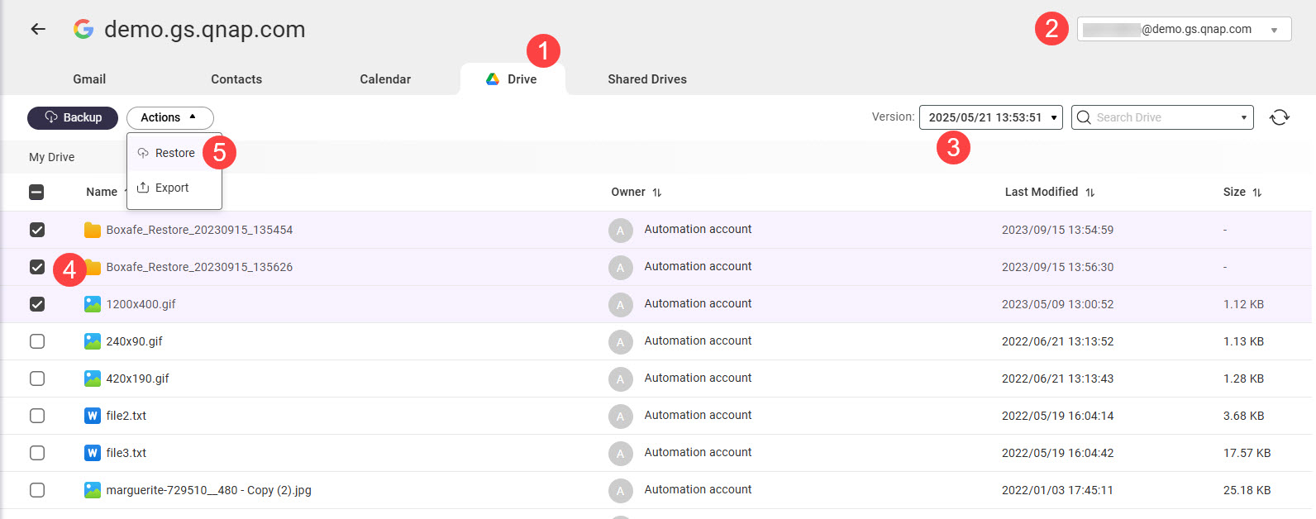The width and height of the screenshot is (1316, 519).
Task: Check the box for 420x190.gif
Action: [x=37, y=379]
